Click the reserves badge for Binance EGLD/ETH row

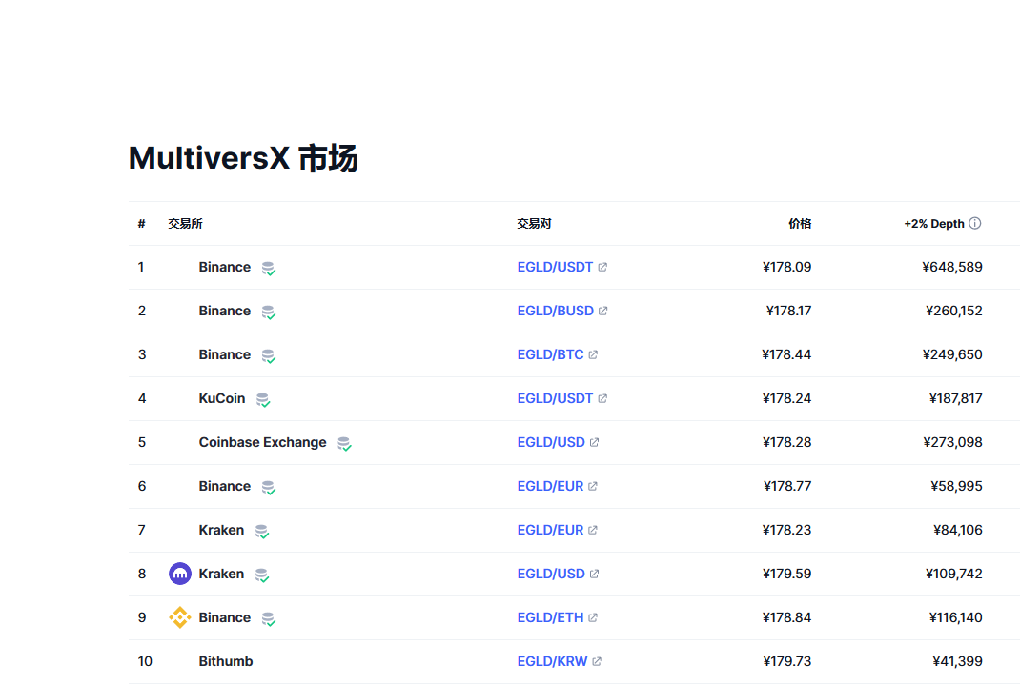point(269,619)
